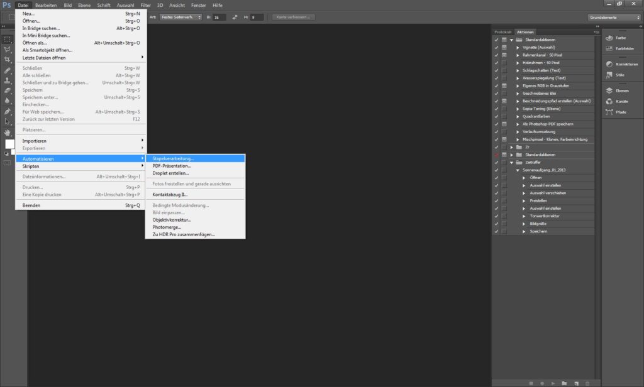Open the Skripten submenu
644x387 pixels.
coord(80,166)
